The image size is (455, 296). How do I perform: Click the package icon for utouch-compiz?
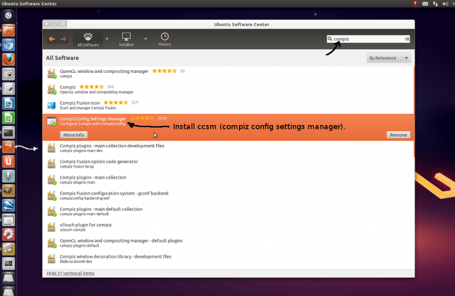(52, 227)
